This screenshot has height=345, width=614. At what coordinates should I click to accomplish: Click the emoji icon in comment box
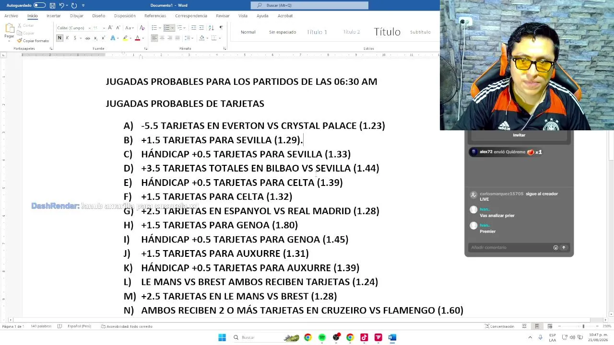pos(556,248)
